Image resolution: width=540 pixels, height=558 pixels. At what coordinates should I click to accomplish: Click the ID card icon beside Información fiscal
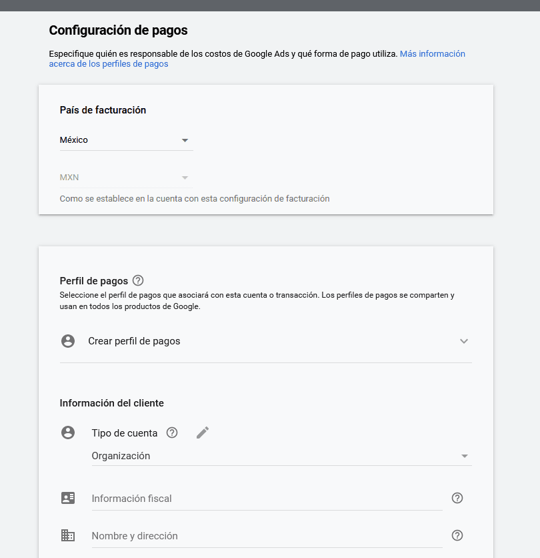tap(68, 498)
